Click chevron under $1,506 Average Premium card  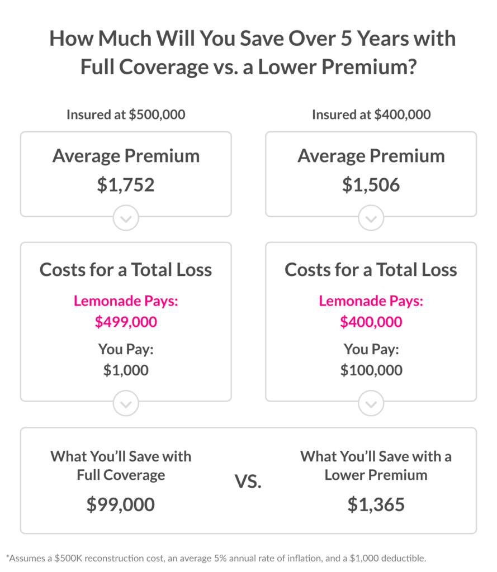click(371, 218)
